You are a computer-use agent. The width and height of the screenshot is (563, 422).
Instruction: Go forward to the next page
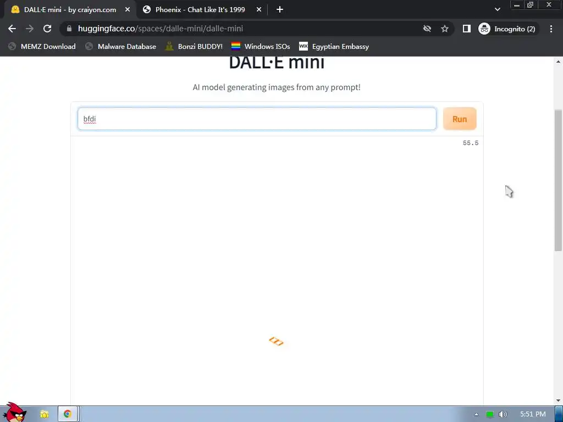click(30, 29)
